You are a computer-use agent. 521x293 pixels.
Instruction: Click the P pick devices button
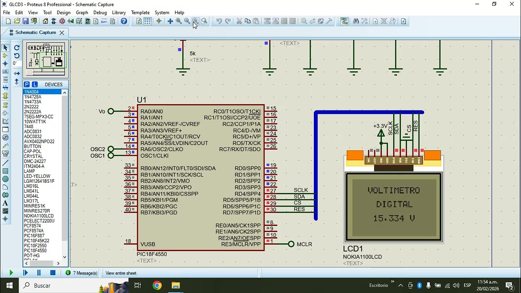(27, 85)
